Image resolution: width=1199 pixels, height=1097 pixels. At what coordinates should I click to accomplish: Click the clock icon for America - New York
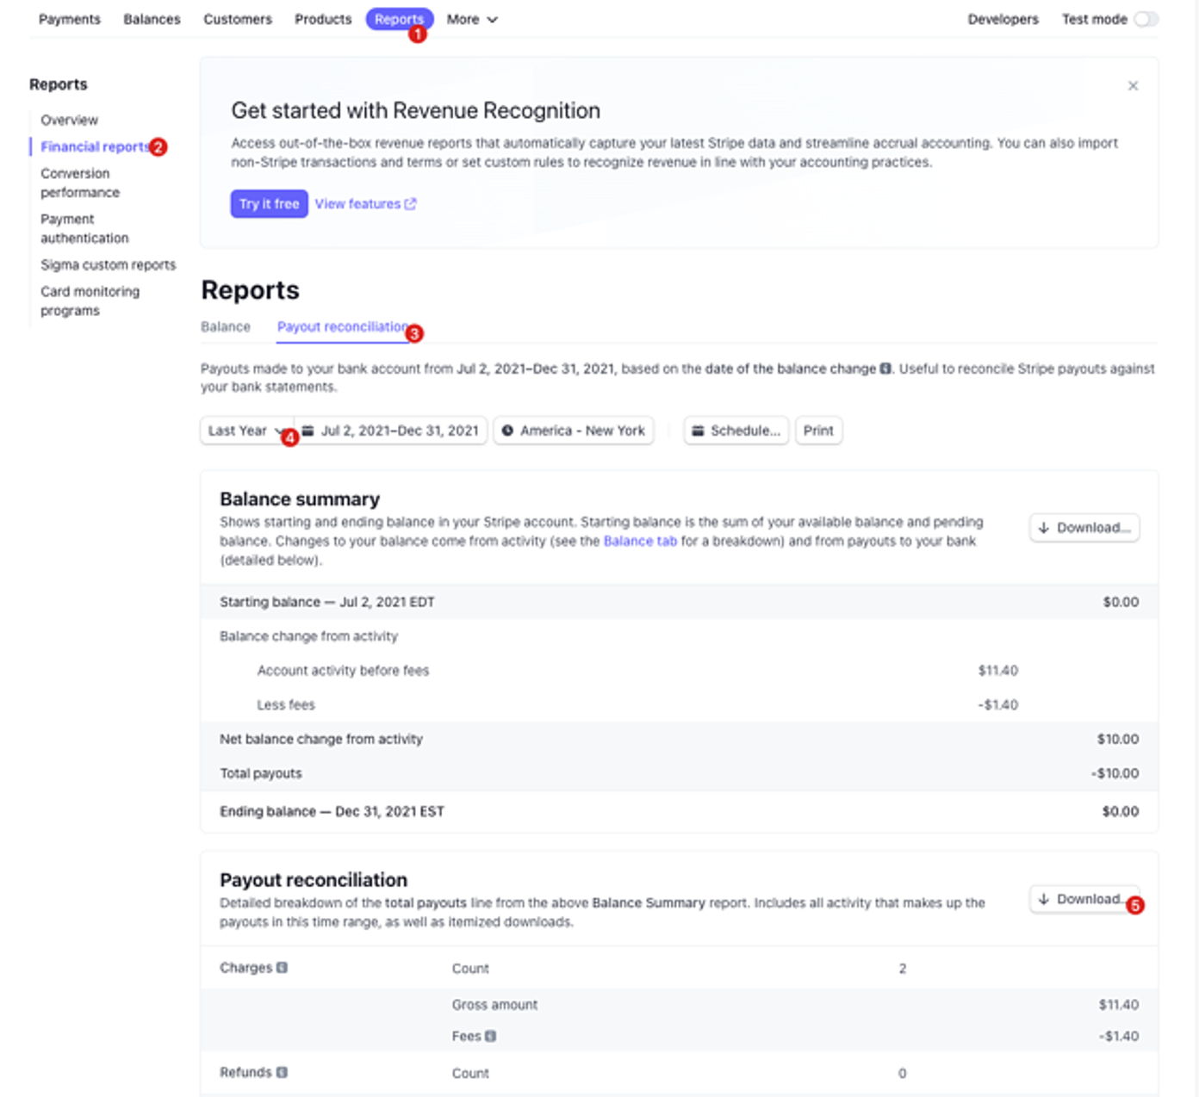507,431
